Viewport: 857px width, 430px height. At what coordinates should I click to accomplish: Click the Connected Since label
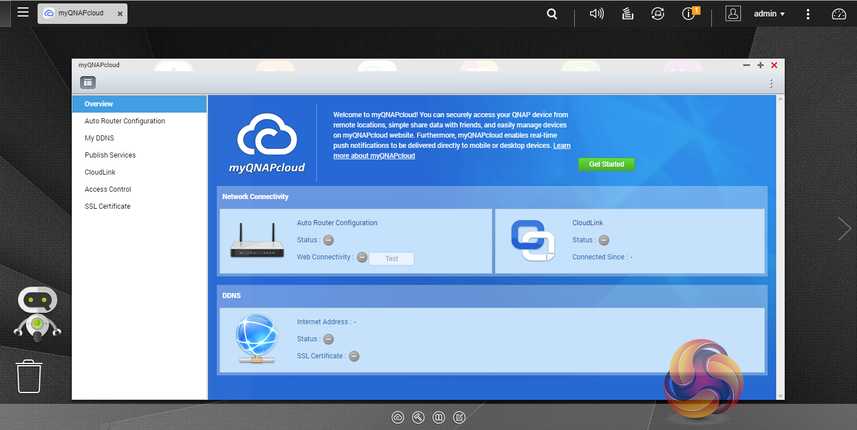click(x=600, y=257)
